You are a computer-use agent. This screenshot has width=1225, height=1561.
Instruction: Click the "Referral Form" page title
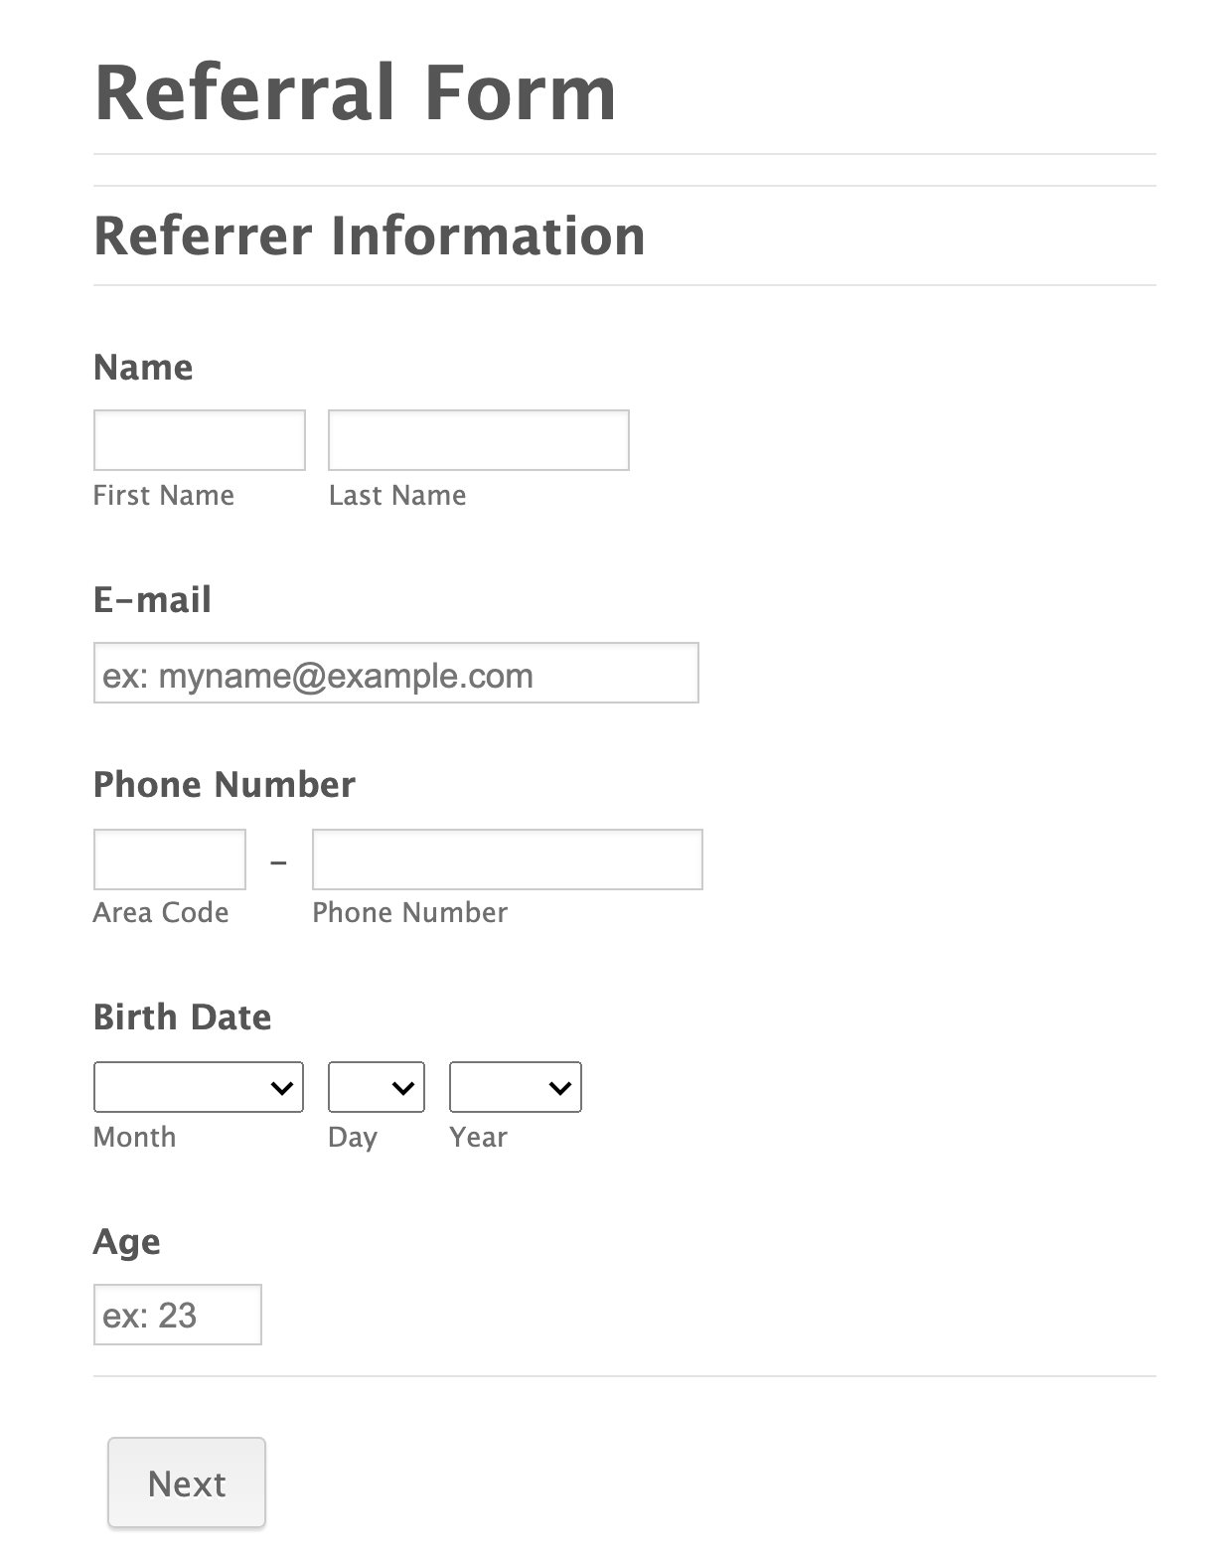[x=355, y=92]
